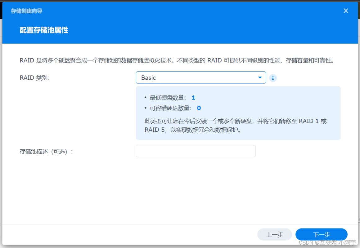This screenshot has width=360, height=248.
Task: Go back with the 上一步 button
Action: pos(275,234)
